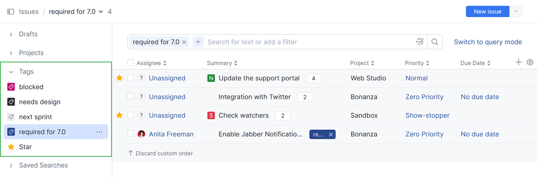The height and width of the screenshot is (178, 540).
Task: Click the magnifier search icon
Action: 435,42
